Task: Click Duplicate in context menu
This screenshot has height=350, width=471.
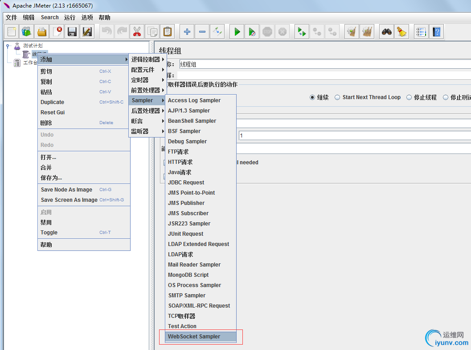Action: (x=84, y=102)
